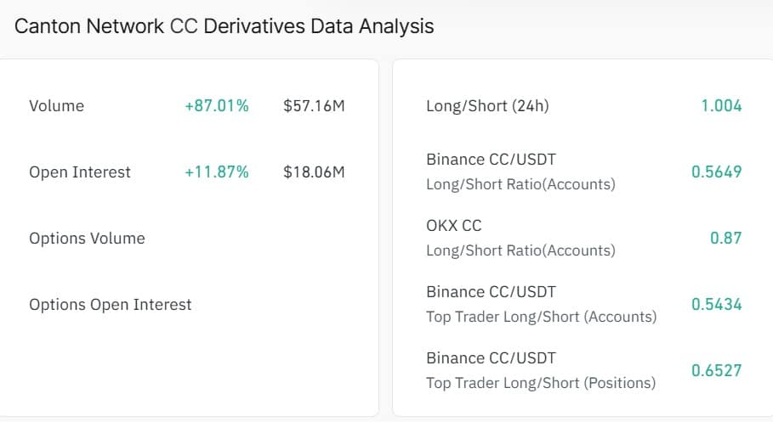Screen dimensions: 773x422
Task: Click the 0.5434 top trader value
Action: pos(716,304)
